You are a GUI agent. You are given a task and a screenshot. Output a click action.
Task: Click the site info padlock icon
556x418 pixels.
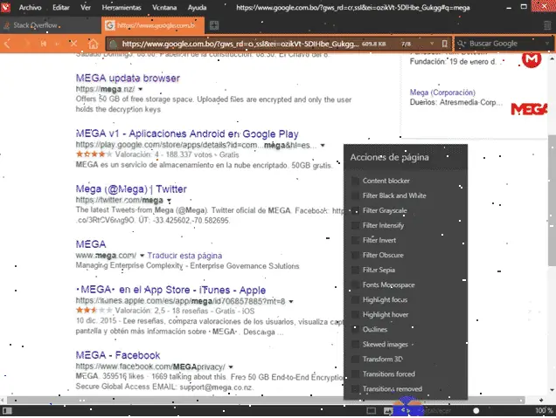(113, 44)
